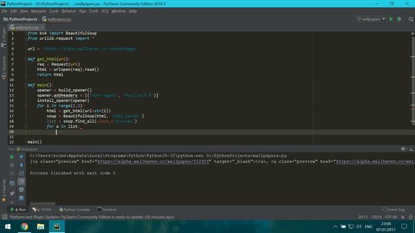This screenshot has width=415, height=233.
Task: Open the ENG language indicator
Action: tap(368, 227)
